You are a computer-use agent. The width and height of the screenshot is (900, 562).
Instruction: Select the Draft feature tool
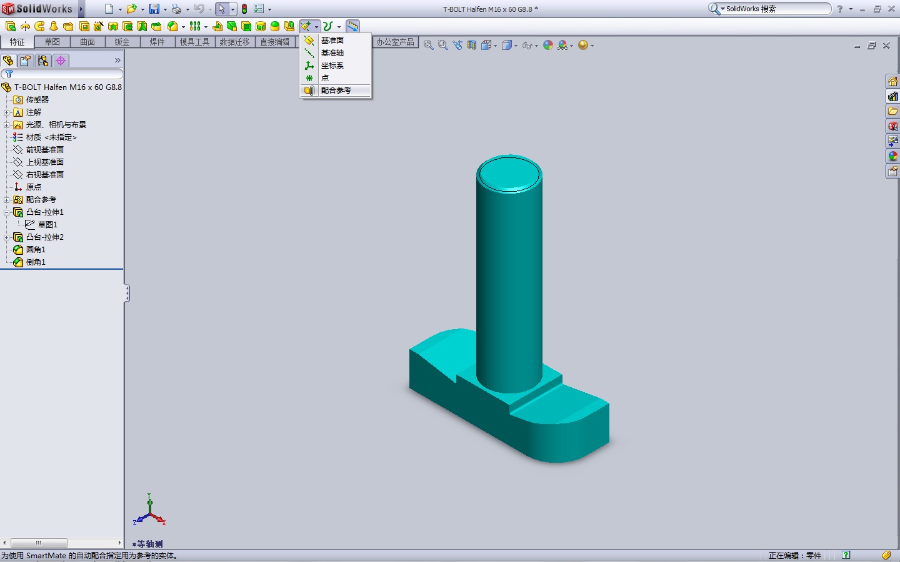click(232, 26)
